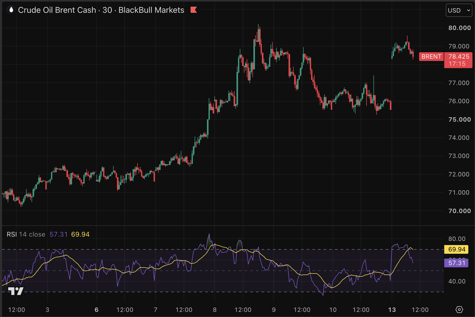Viewport: 475px width, 317px height.
Task: Click the 75.000 price axis level
Action: pos(460,120)
